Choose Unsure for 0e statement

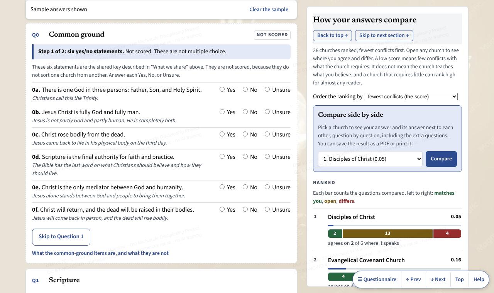[267, 187]
